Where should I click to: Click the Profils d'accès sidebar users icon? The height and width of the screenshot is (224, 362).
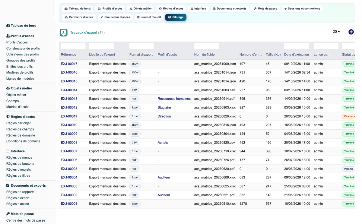click(x=8, y=36)
